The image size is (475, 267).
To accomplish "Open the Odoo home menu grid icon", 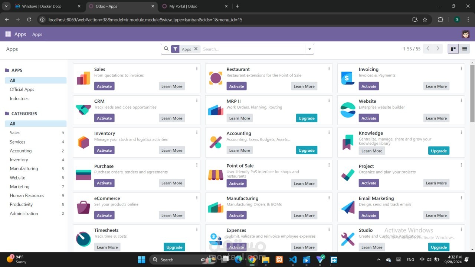I will pyautogui.click(x=8, y=34).
